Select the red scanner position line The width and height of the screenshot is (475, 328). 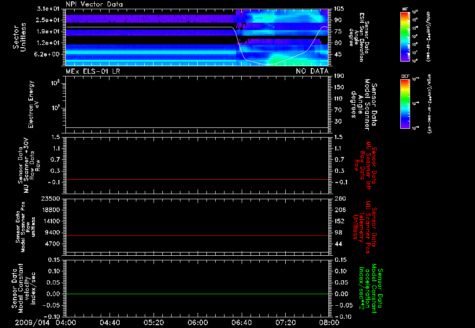197,236
